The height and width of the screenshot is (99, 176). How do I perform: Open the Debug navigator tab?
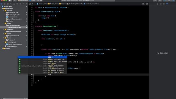point(20,4)
